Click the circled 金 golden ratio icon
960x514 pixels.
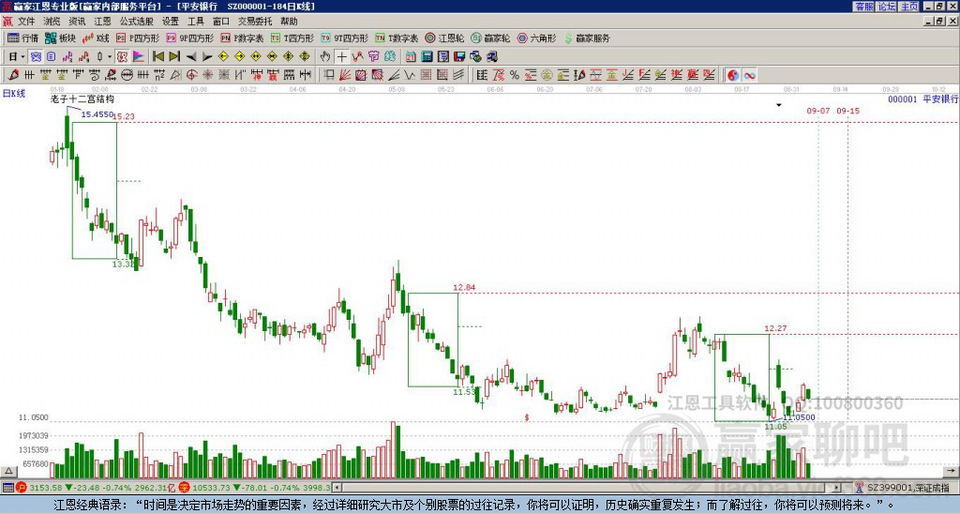pyautogui.click(x=547, y=75)
